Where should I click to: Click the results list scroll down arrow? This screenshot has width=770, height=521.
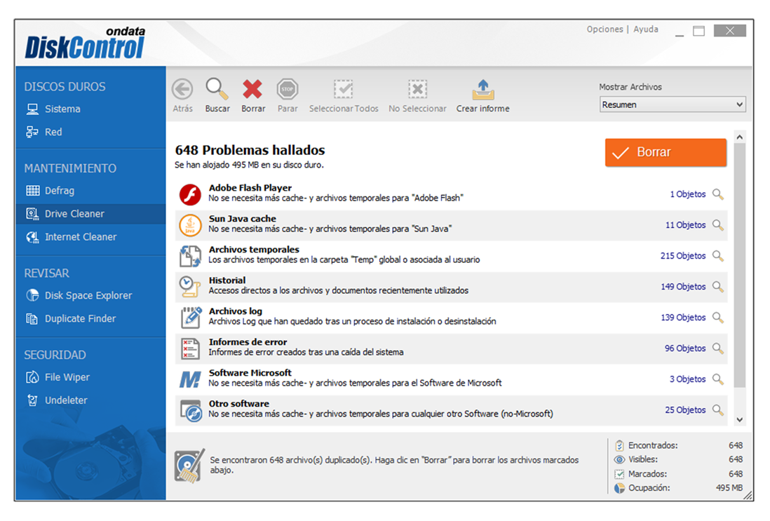coord(740,420)
